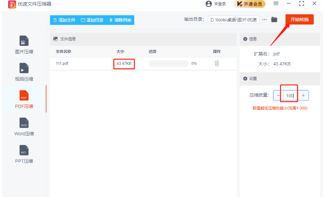Click the 大小 column header

tap(120, 52)
